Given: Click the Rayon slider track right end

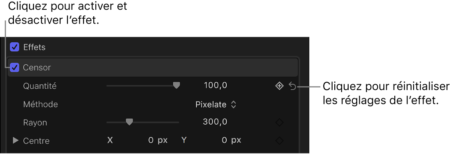Looking at the screenshot, I should pos(178,122).
